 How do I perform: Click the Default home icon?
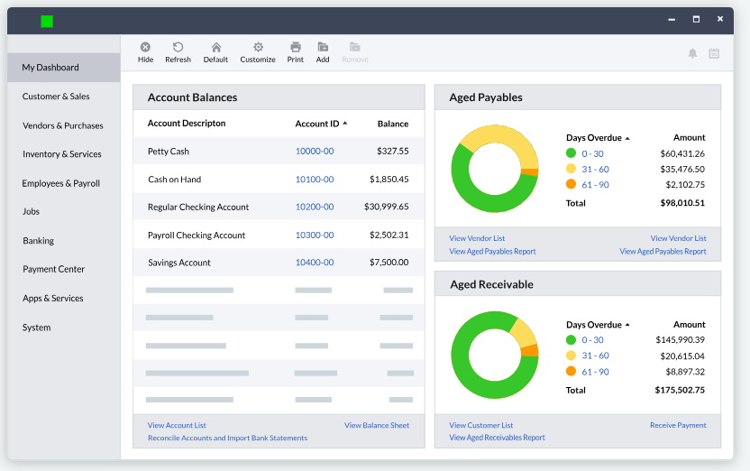[x=215, y=48]
